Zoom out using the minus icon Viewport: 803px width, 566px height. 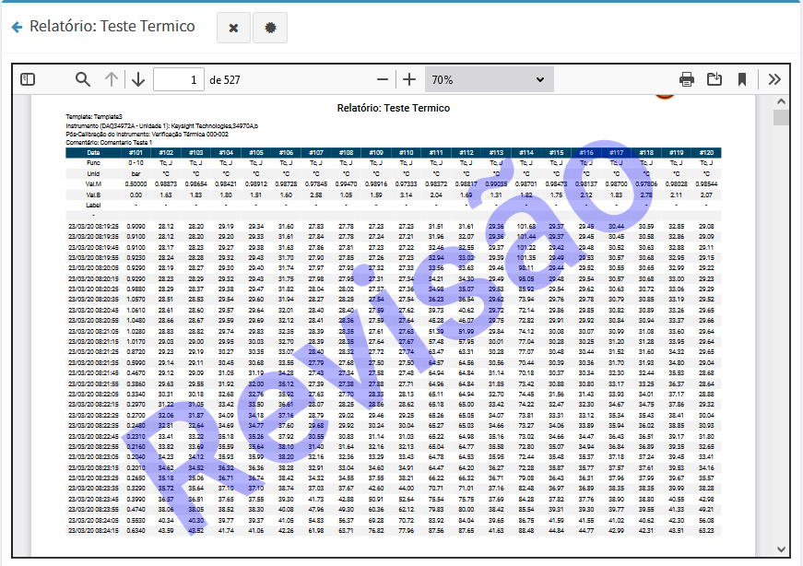point(383,79)
